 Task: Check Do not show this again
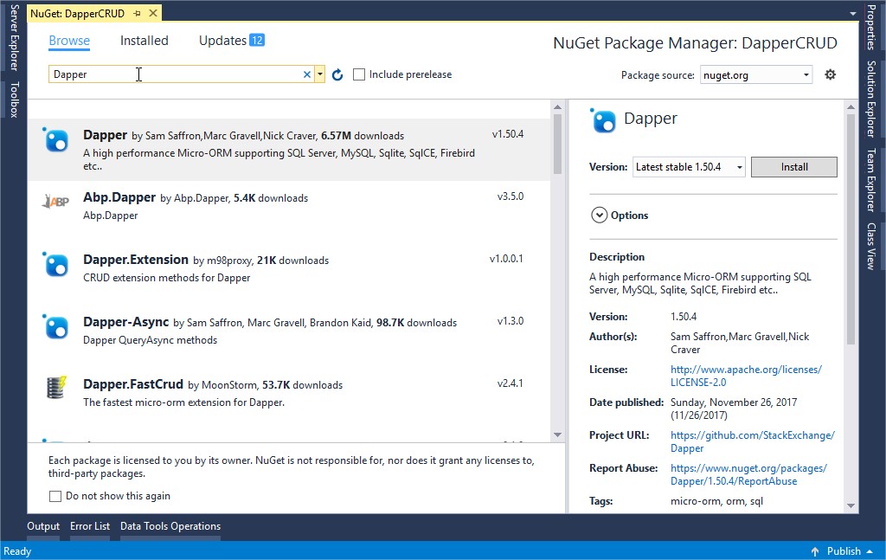(x=55, y=496)
